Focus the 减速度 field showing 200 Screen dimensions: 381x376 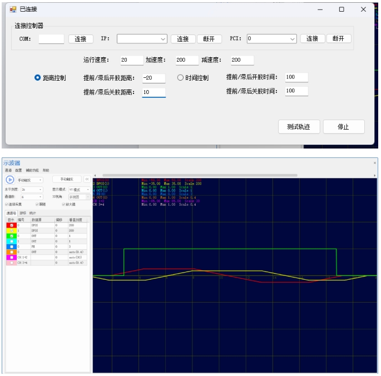(x=242, y=60)
